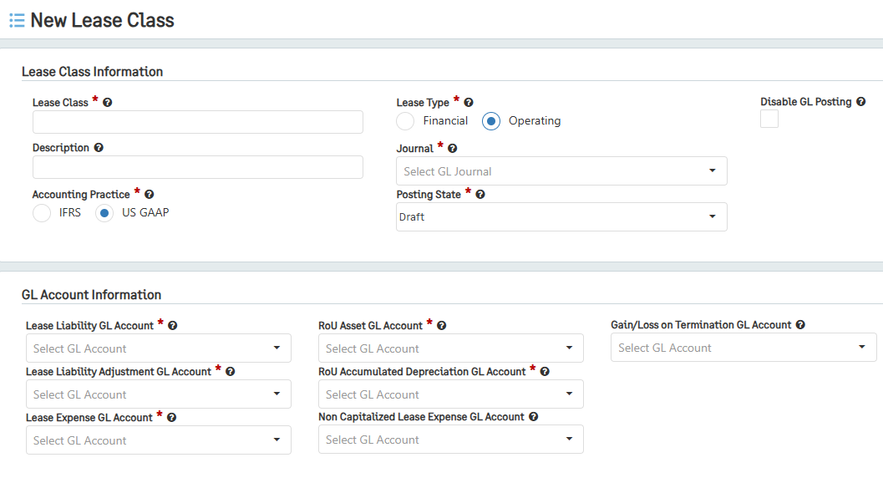Viewport: 883px width, 483px height.
Task: Expand the Posting State dropdown showing Draft
Action: click(561, 217)
